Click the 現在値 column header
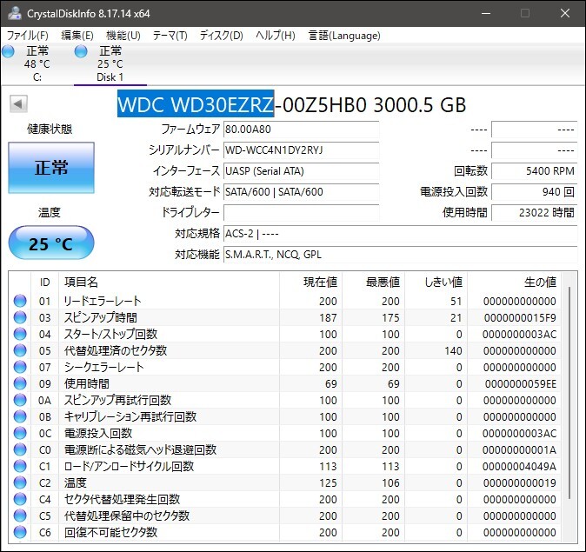Image resolution: width=586 pixels, height=552 pixels. point(310,283)
